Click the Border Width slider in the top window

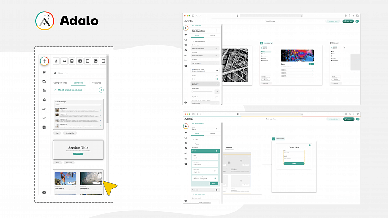point(202,91)
